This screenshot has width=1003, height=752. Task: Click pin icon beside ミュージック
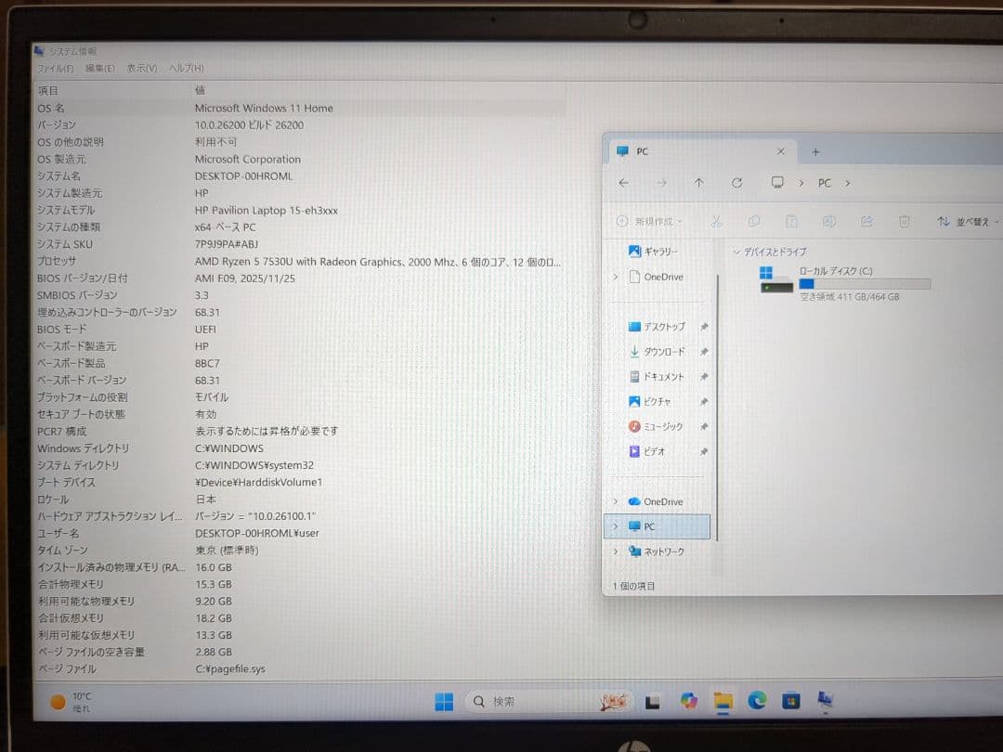point(704,426)
